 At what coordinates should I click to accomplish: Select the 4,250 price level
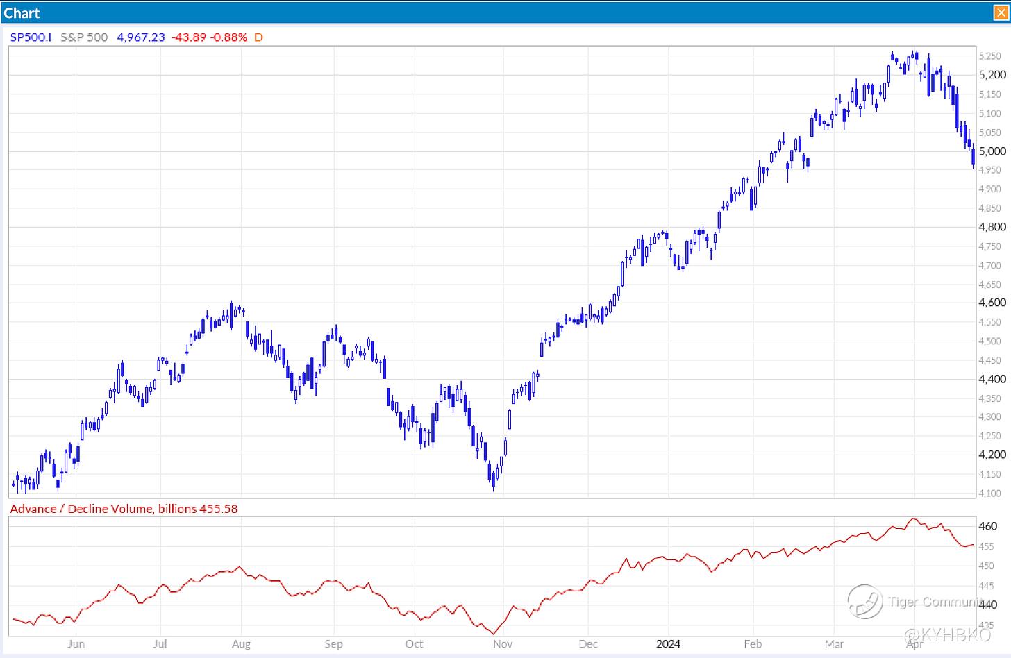[990, 436]
